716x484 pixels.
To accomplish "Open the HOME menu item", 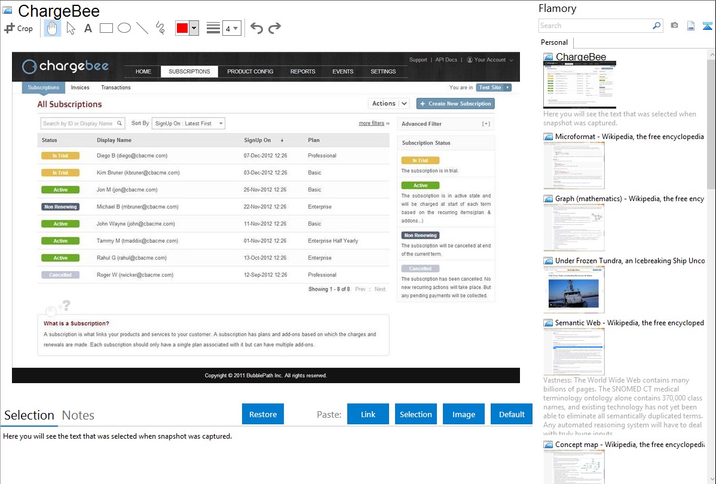I will coord(143,72).
